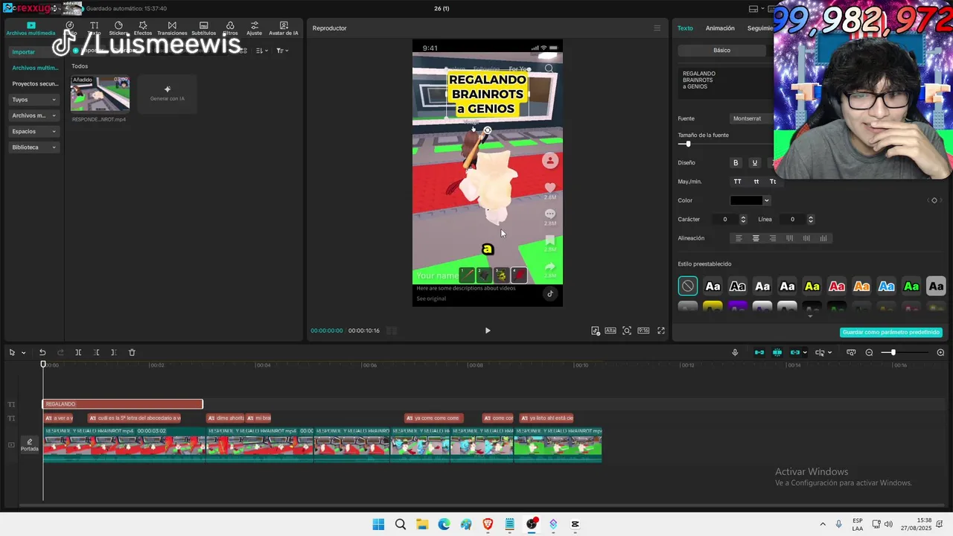Delete the selected clip with trash icon
Viewport: 953px width, 536px height.
pos(132,353)
